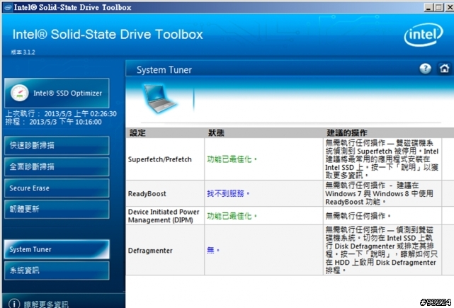Select Defragmenter setting cell
Image resolution: width=454 pixels, height=308 pixels.
(165, 251)
